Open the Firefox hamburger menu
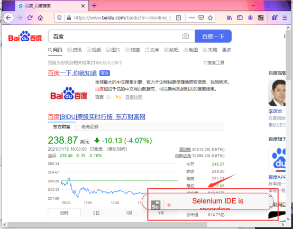Image resolution: width=293 pixels, height=229 pixels. (285, 18)
